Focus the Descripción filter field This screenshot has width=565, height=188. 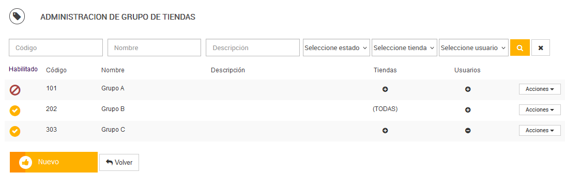(253, 48)
